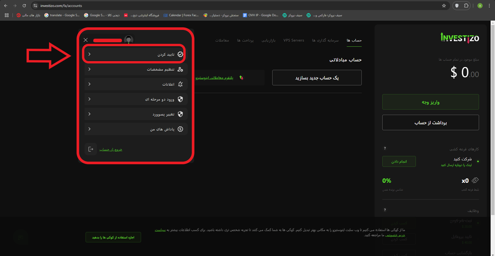Click the site info icon in address bar
The image size is (495, 256).
tap(36, 6)
